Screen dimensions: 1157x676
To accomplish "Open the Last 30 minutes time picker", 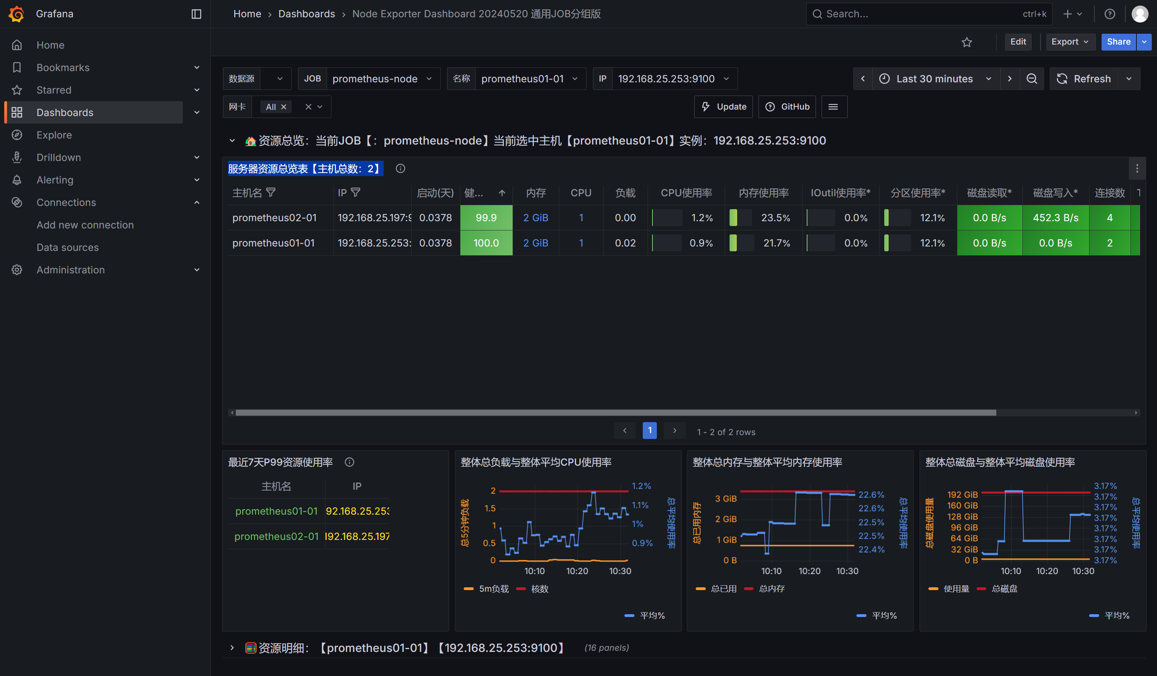I will (x=934, y=79).
